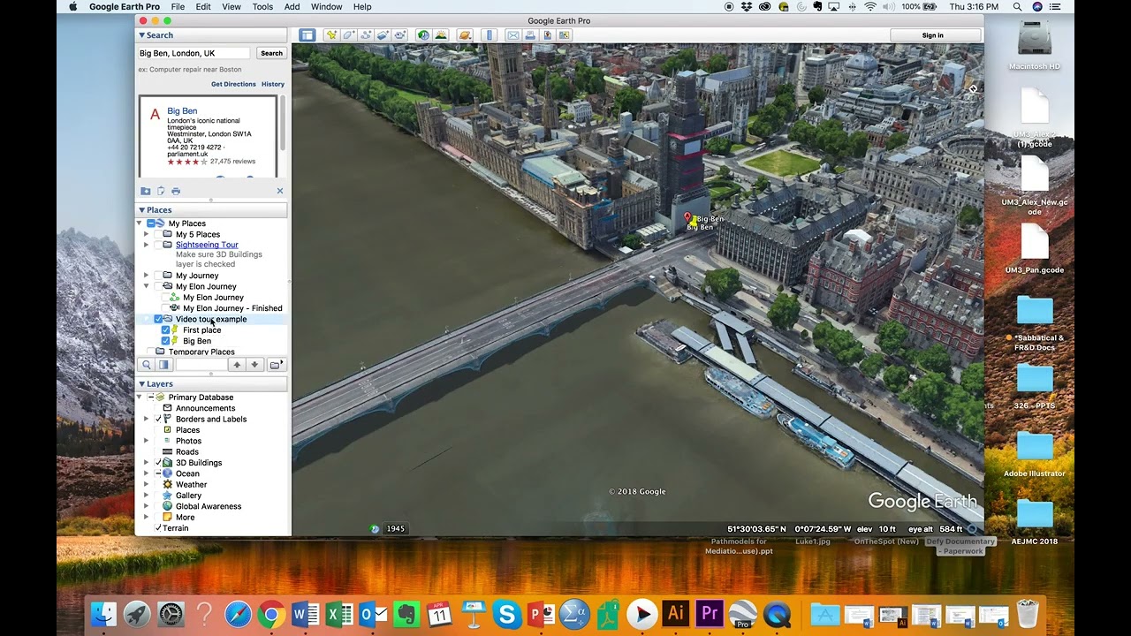Open the File menu
Image resolution: width=1131 pixels, height=636 pixels.
pos(178,6)
